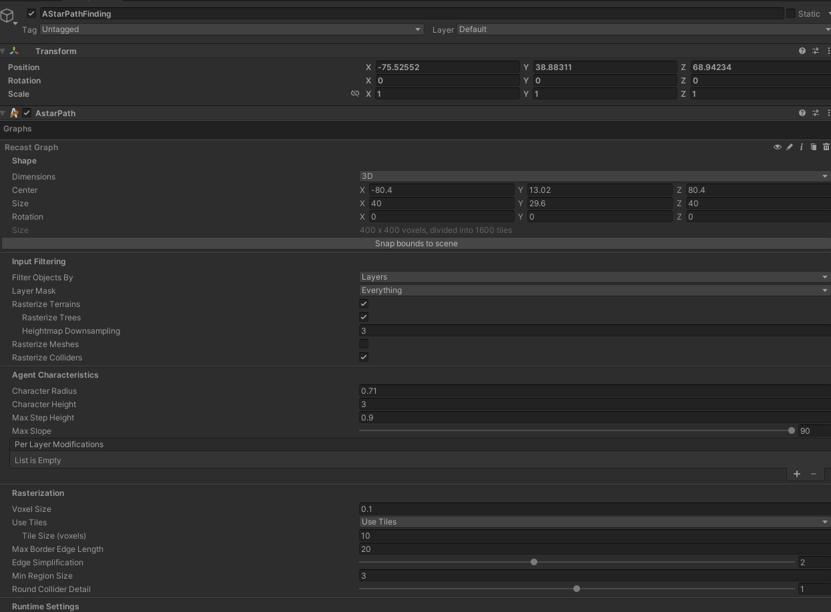This screenshot has height=612, width=831.
Task: Toggle the Scale constrain proportions link icon
Action: click(x=355, y=93)
